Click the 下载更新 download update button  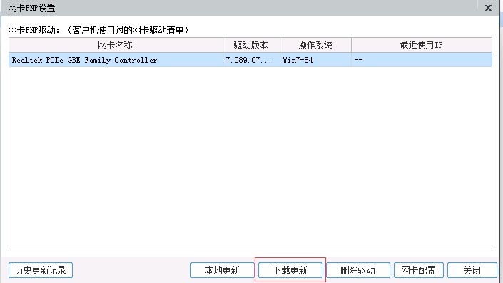(x=290, y=270)
